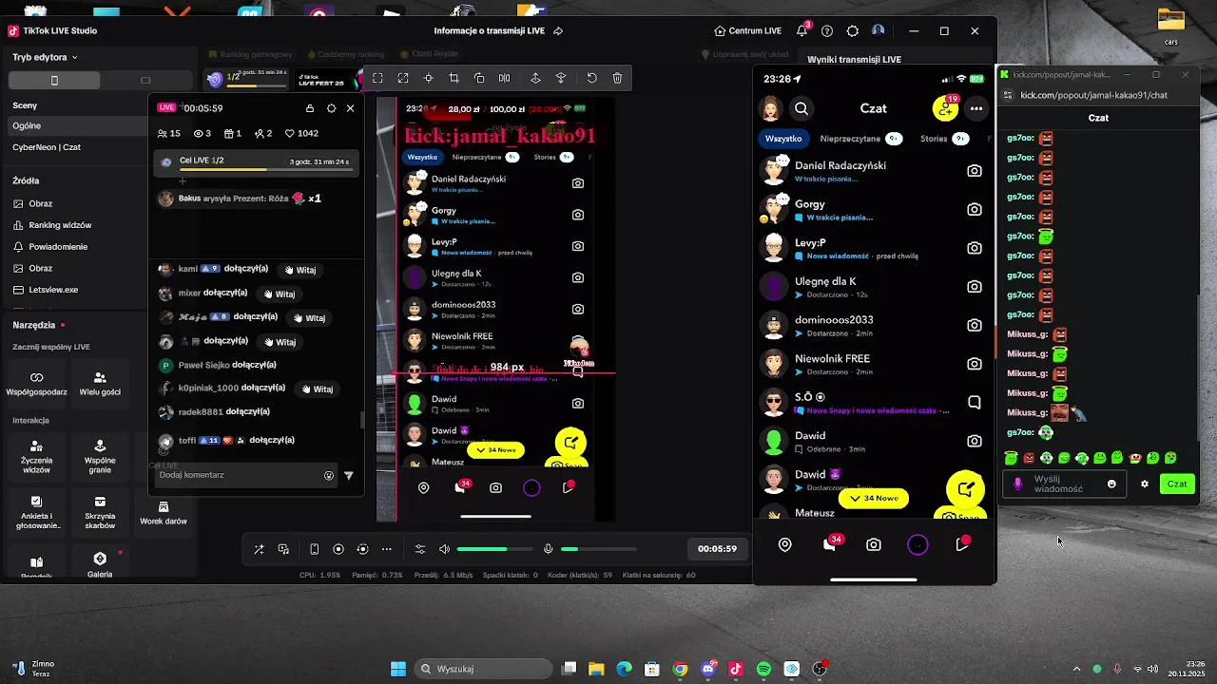Adjust the speaker volume slider
This screenshot has height=684, width=1217.
click(494, 549)
